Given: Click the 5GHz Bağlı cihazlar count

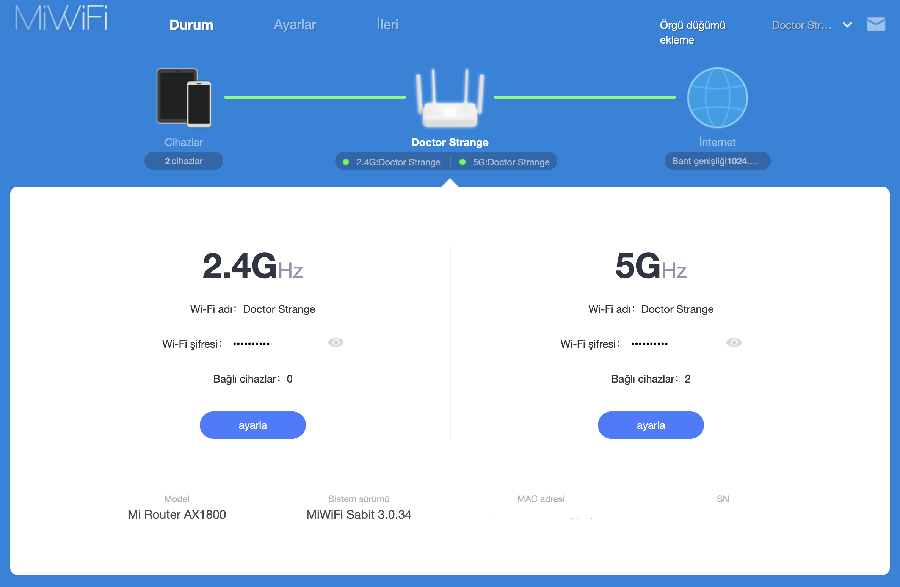Looking at the screenshot, I should 688,379.
